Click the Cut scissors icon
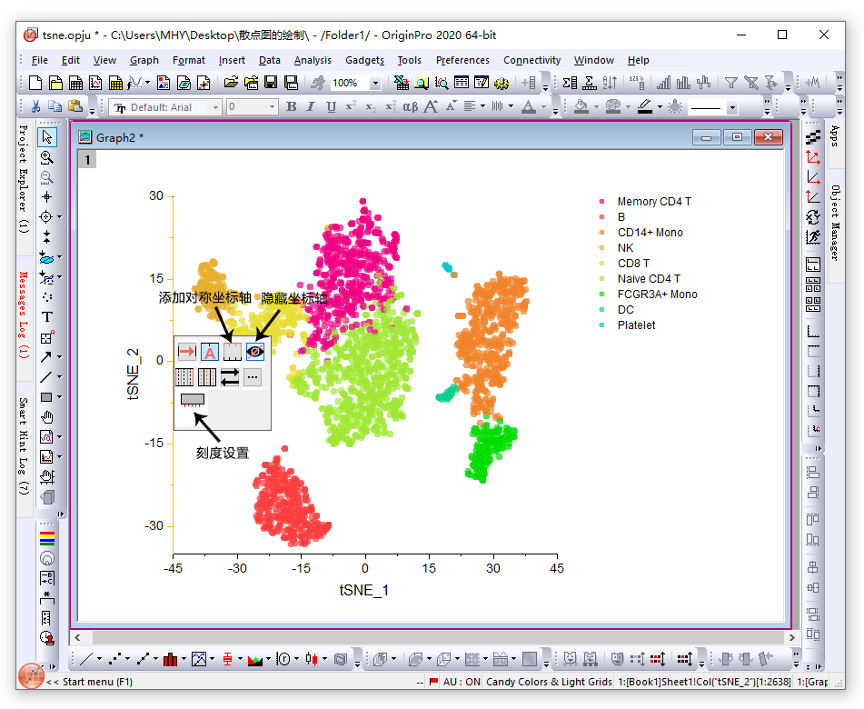This screenshot has height=709, width=864. (35, 106)
